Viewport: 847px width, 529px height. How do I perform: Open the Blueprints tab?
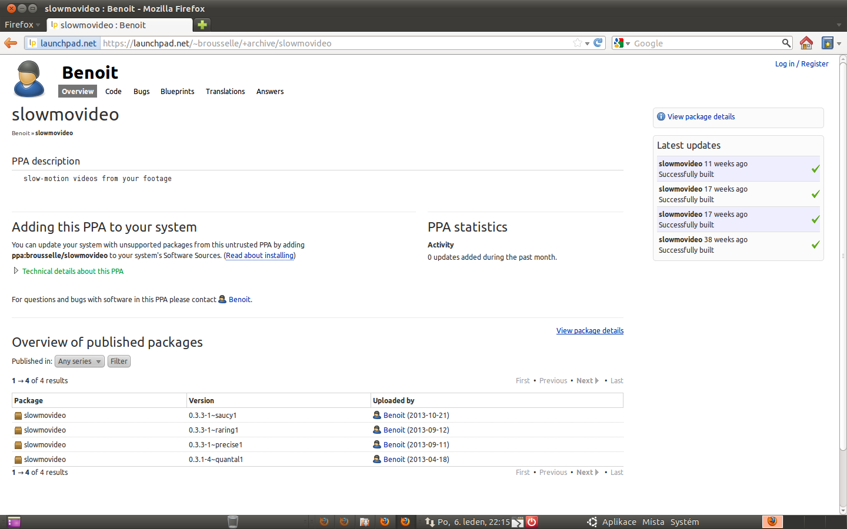(x=177, y=91)
